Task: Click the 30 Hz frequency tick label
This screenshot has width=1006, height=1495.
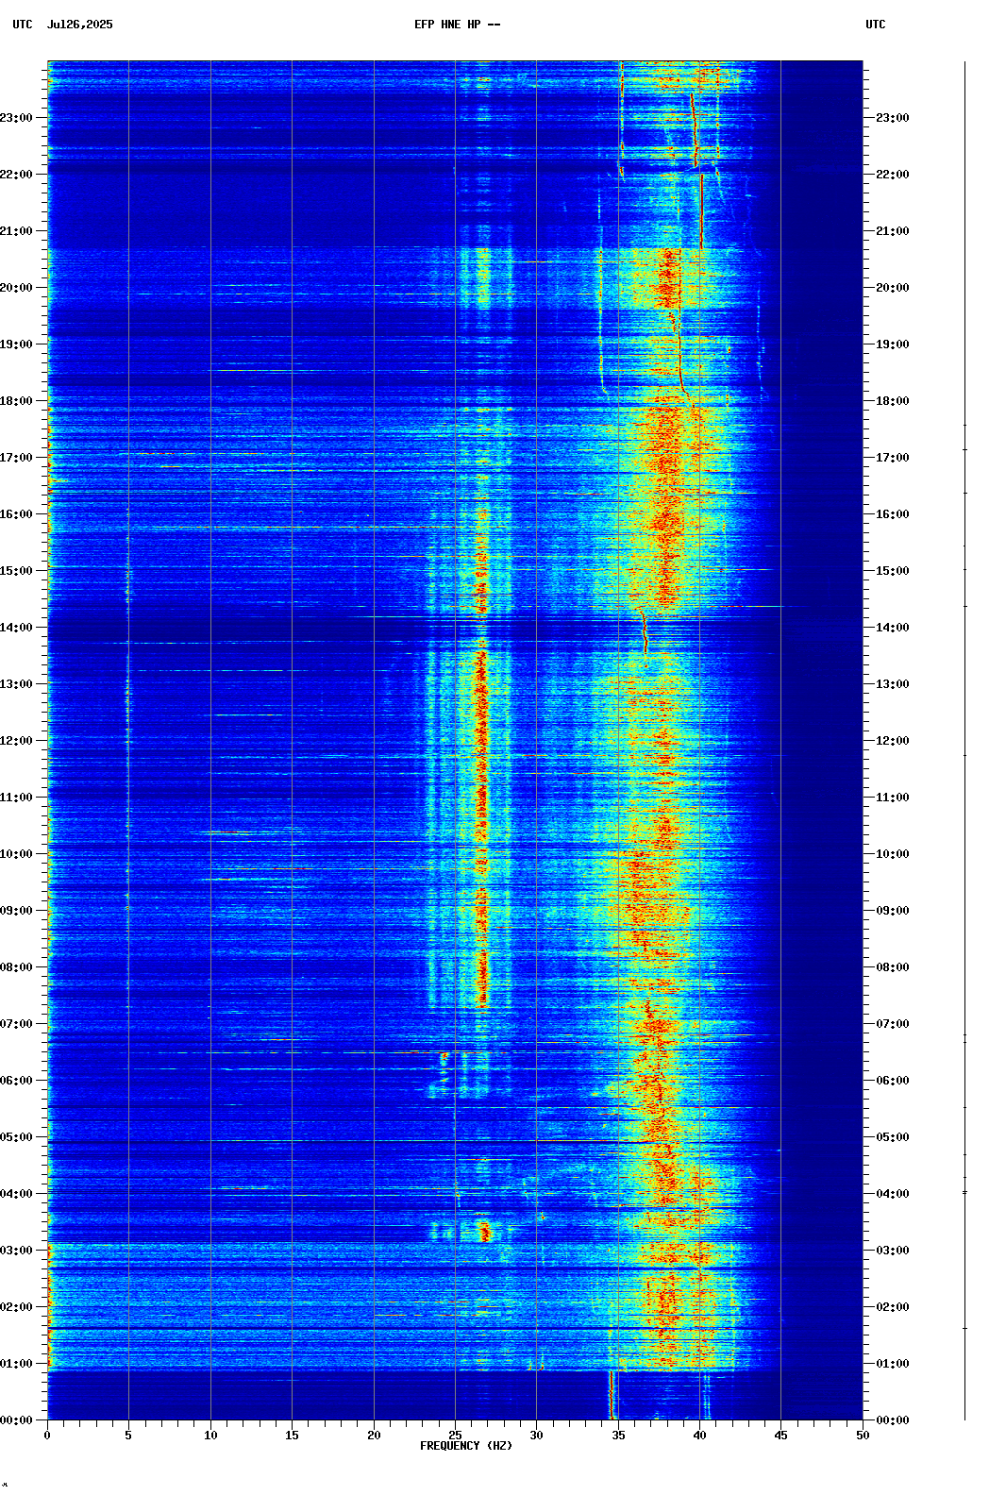Action: [536, 1436]
